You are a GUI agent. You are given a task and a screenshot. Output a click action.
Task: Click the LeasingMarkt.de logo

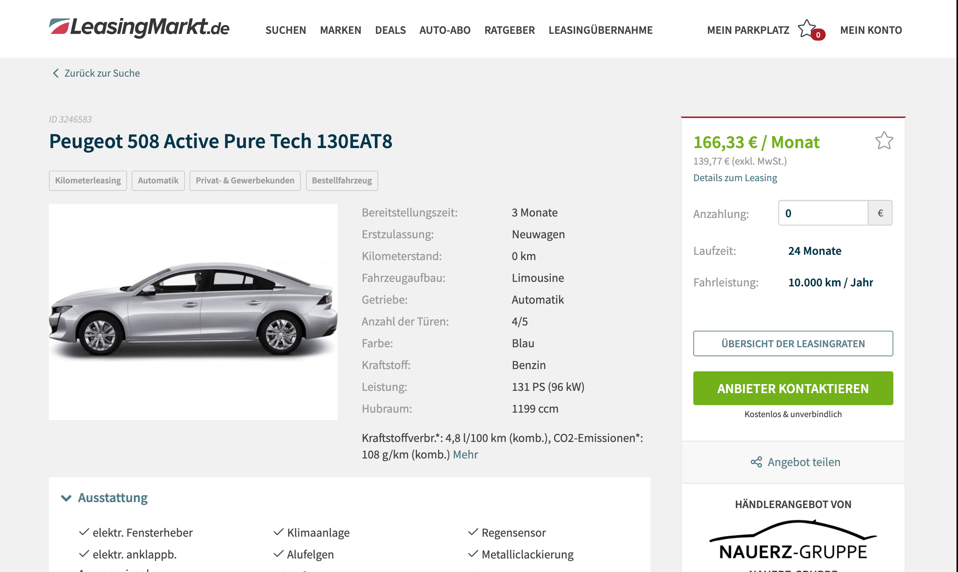pyautogui.click(x=139, y=28)
